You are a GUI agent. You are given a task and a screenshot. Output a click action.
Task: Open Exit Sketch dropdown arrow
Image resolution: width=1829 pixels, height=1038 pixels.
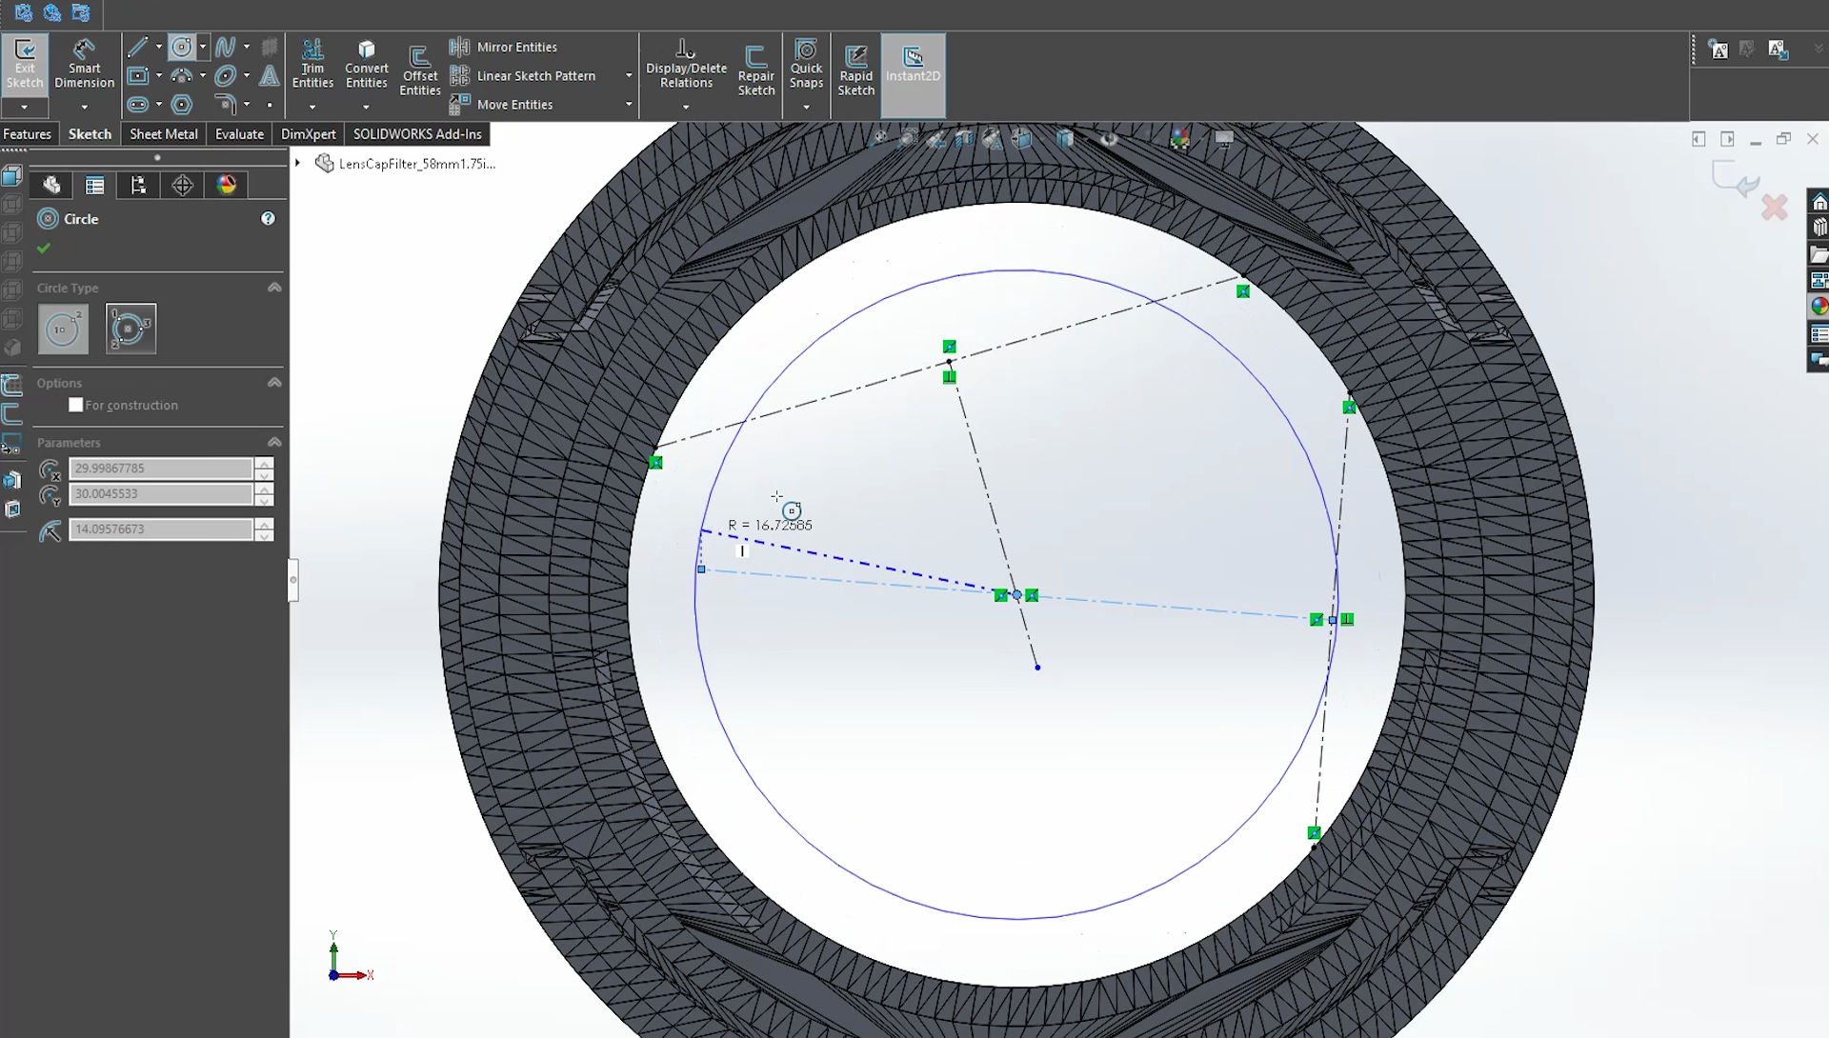[25, 107]
